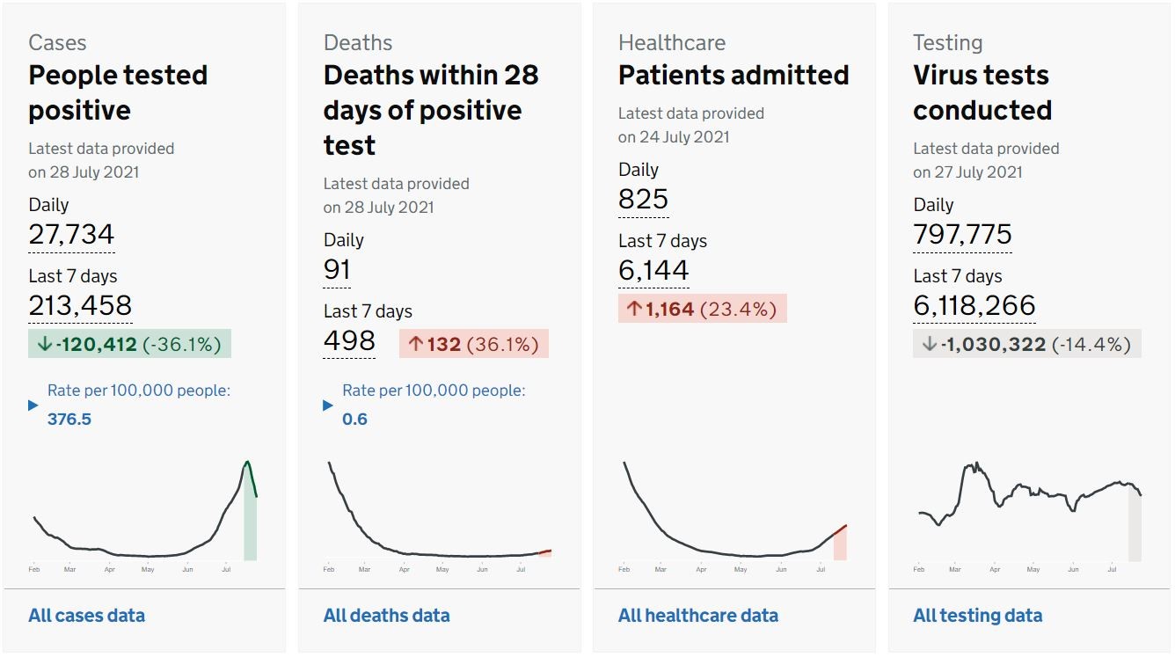Click the daily deaths figure 91
The height and width of the screenshot is (657, 1175).
tap(337, 270)
